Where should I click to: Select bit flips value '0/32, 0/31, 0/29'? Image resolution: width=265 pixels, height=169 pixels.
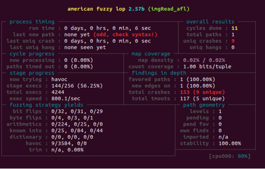[77, 111]
